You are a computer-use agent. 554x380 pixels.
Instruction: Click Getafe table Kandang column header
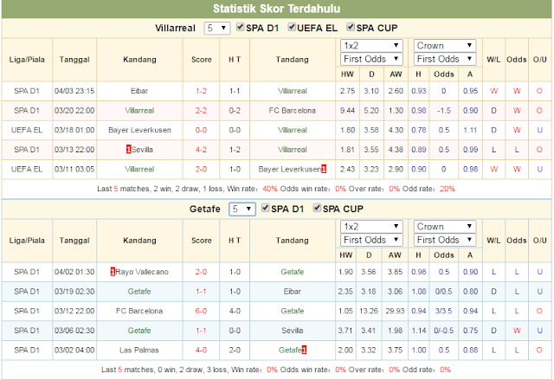(139, 240)
